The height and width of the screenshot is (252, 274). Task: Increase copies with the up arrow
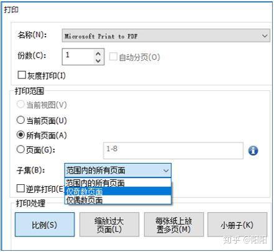click(98, 54)
